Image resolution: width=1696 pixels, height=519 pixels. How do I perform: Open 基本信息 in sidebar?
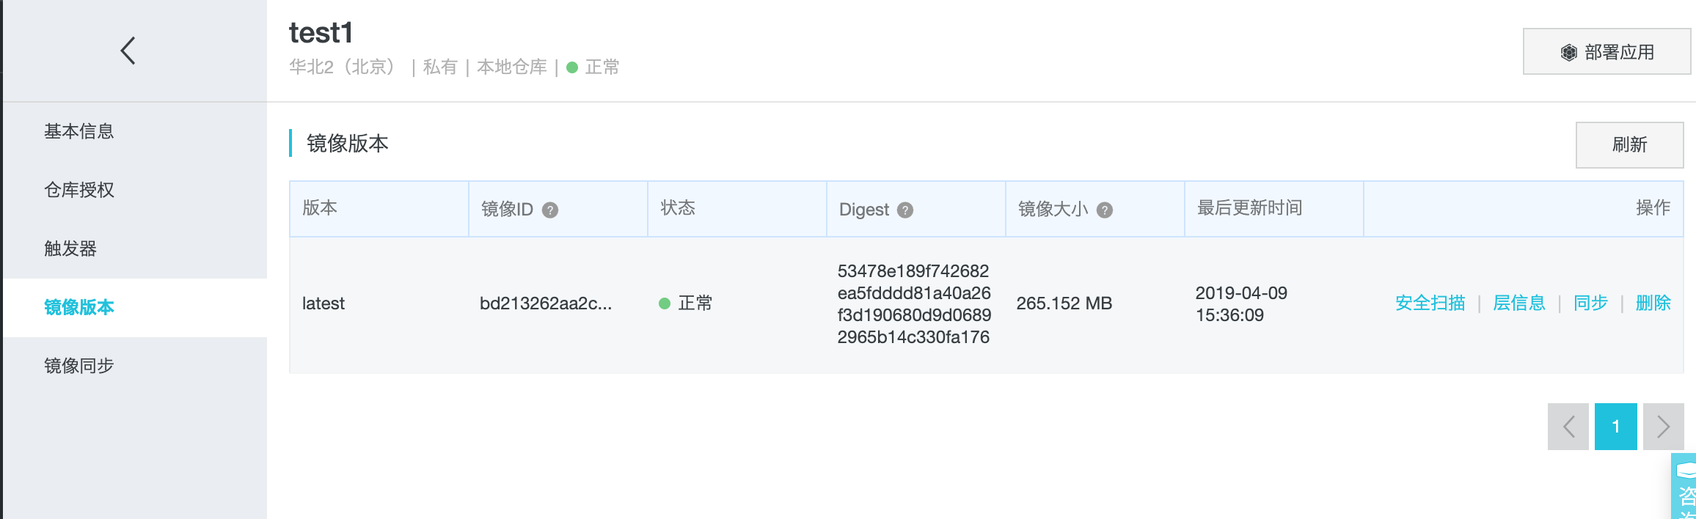pyautogui.click(x=79, y=131)
